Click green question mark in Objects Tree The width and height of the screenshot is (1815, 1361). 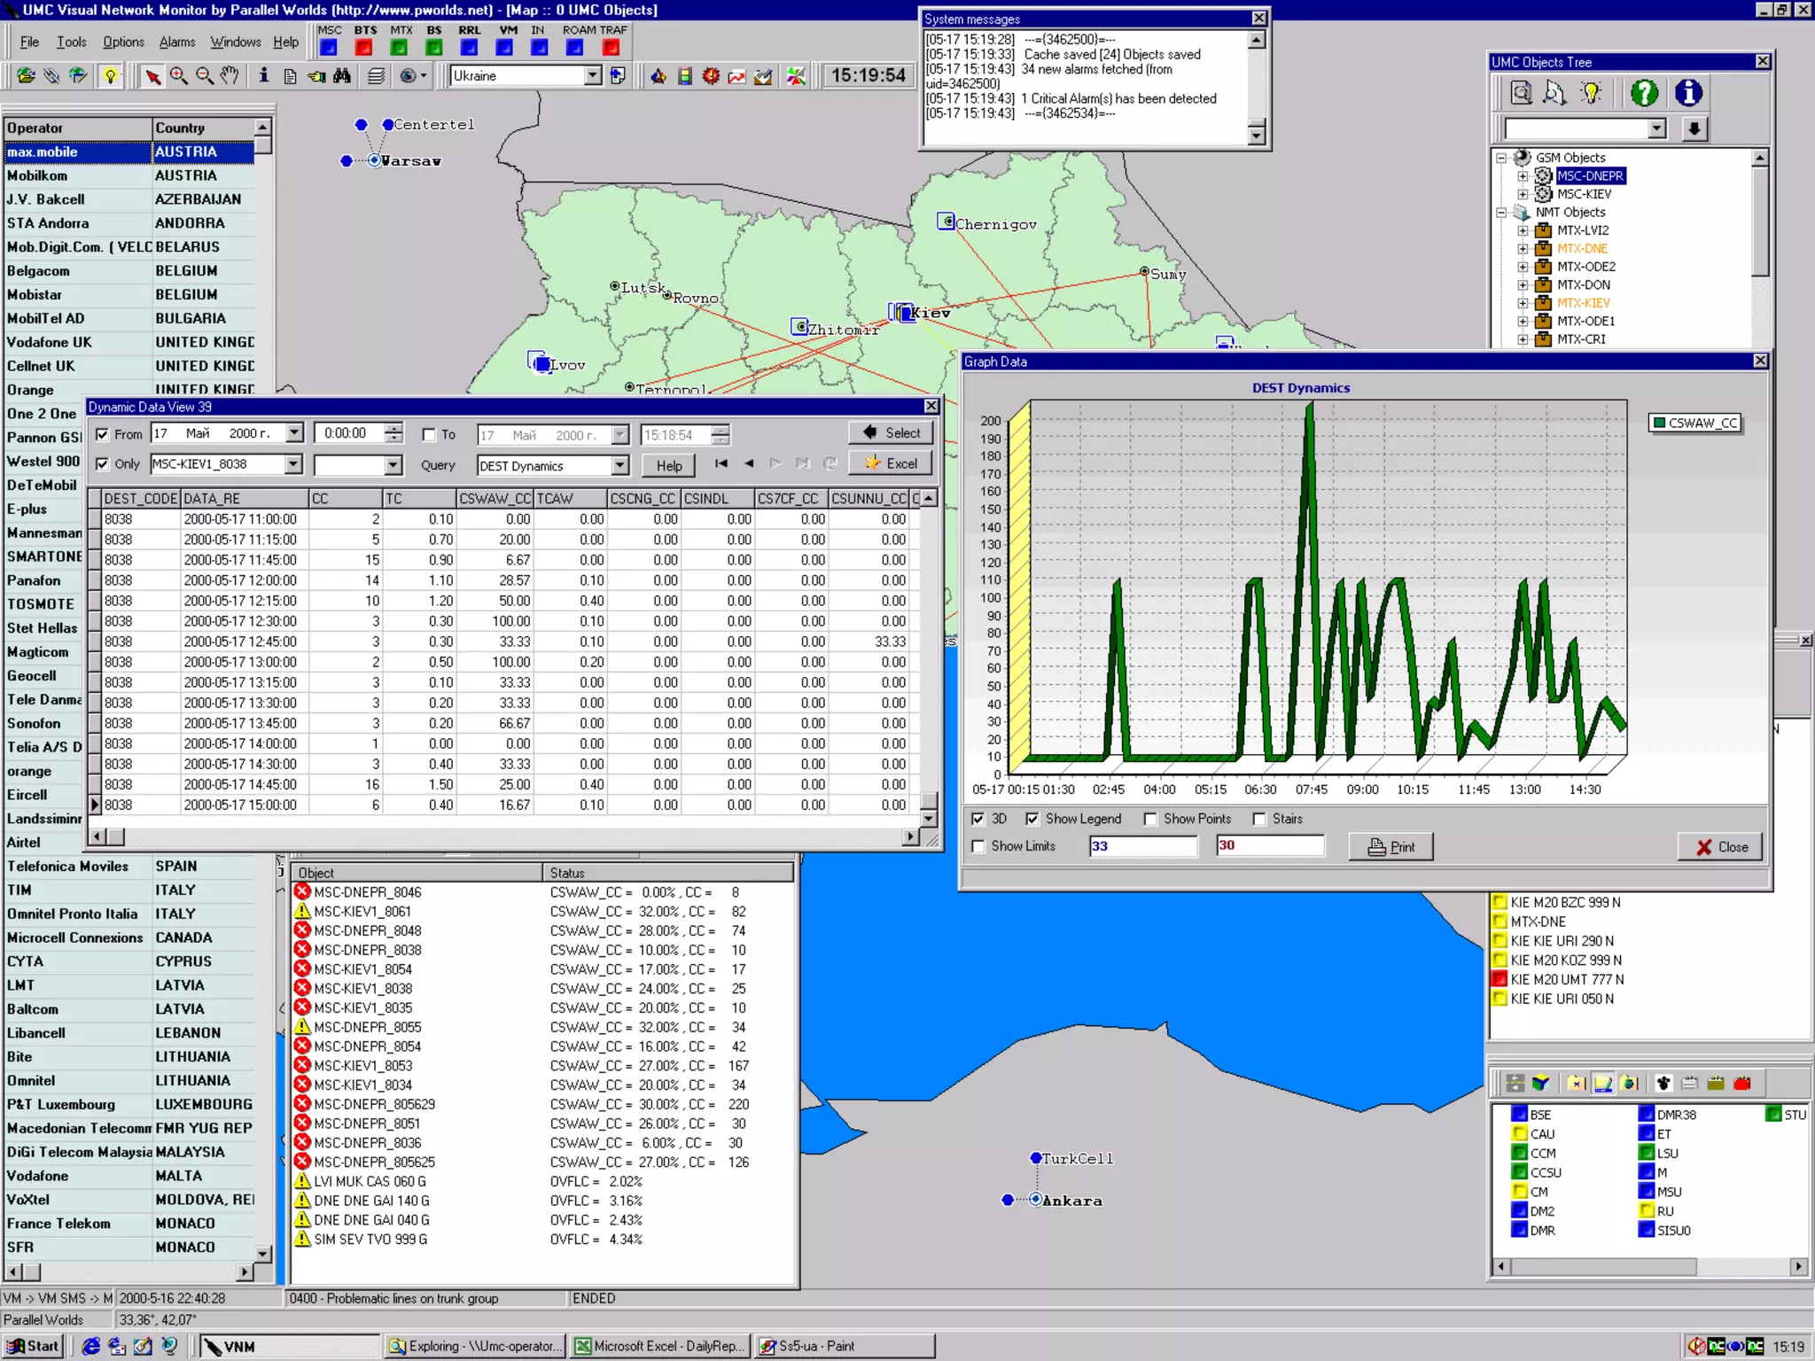[1644, 93]
